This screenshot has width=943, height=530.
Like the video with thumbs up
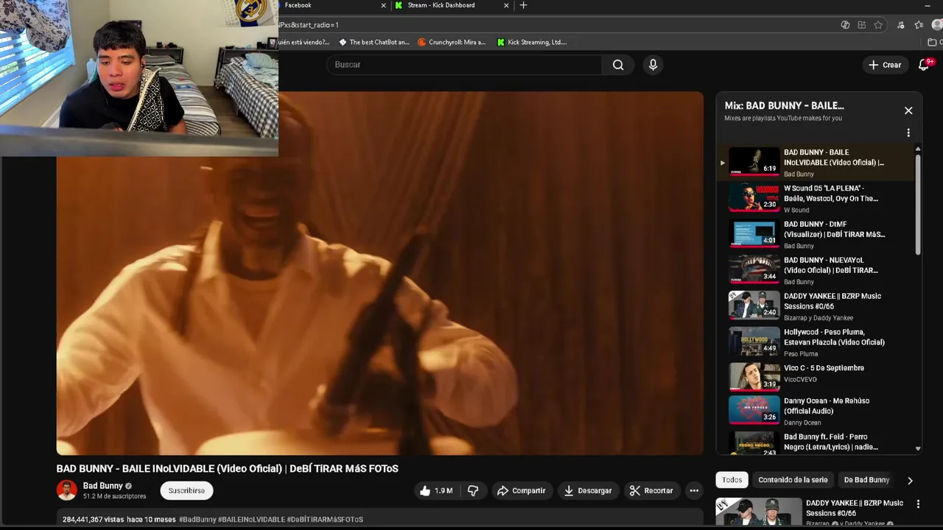coord(437,490)
